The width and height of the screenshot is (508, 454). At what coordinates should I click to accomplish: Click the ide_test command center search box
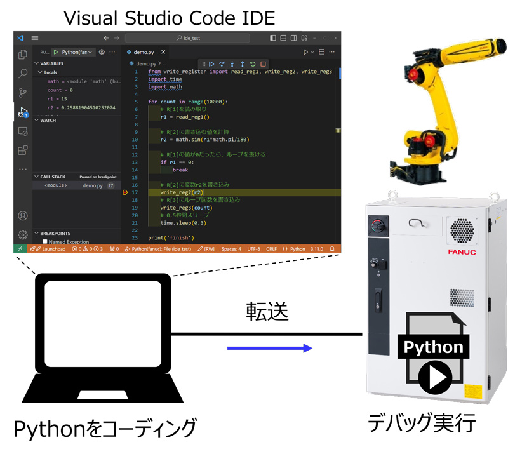(x=187, y=38)
